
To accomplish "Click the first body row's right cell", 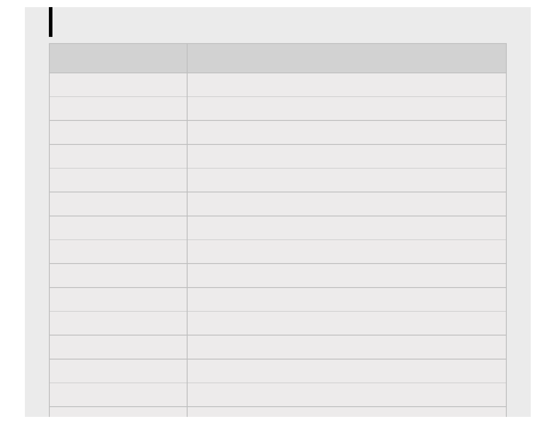I will tap(347, 85).
